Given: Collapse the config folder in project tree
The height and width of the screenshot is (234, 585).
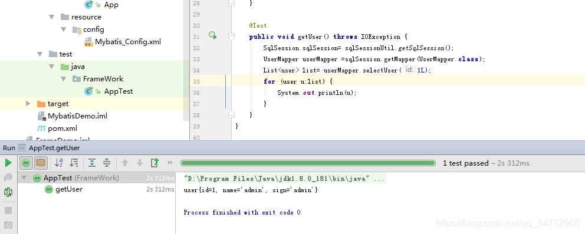Looking at the screenshot, I should [63, 29].
